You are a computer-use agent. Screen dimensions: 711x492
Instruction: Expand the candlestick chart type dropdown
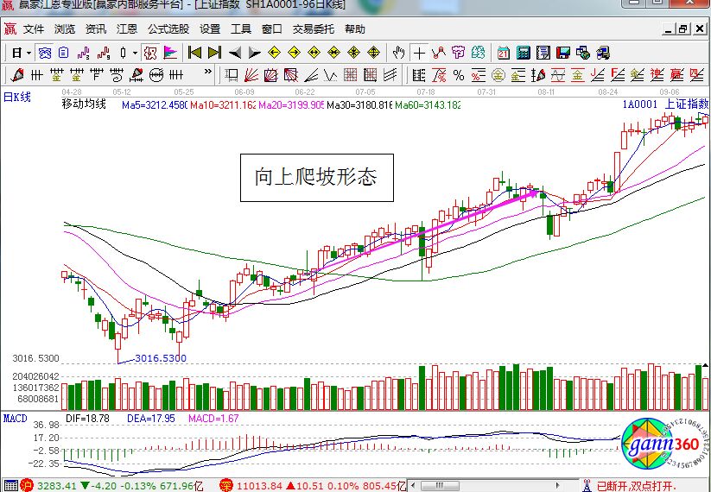134,53
